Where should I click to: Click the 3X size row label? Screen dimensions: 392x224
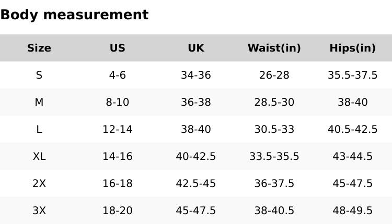39,211
